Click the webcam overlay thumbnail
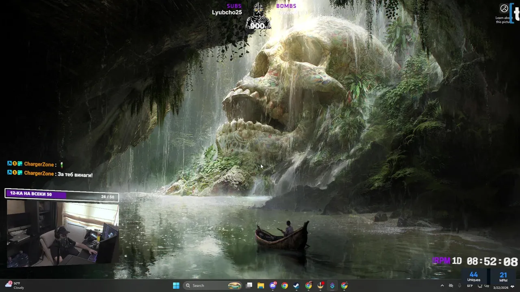 [x=63, y=234]
